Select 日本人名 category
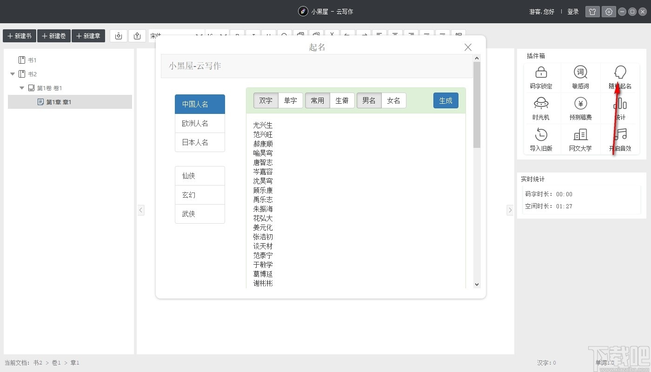Viewport: 651px width, 372px height. (200, 142)
